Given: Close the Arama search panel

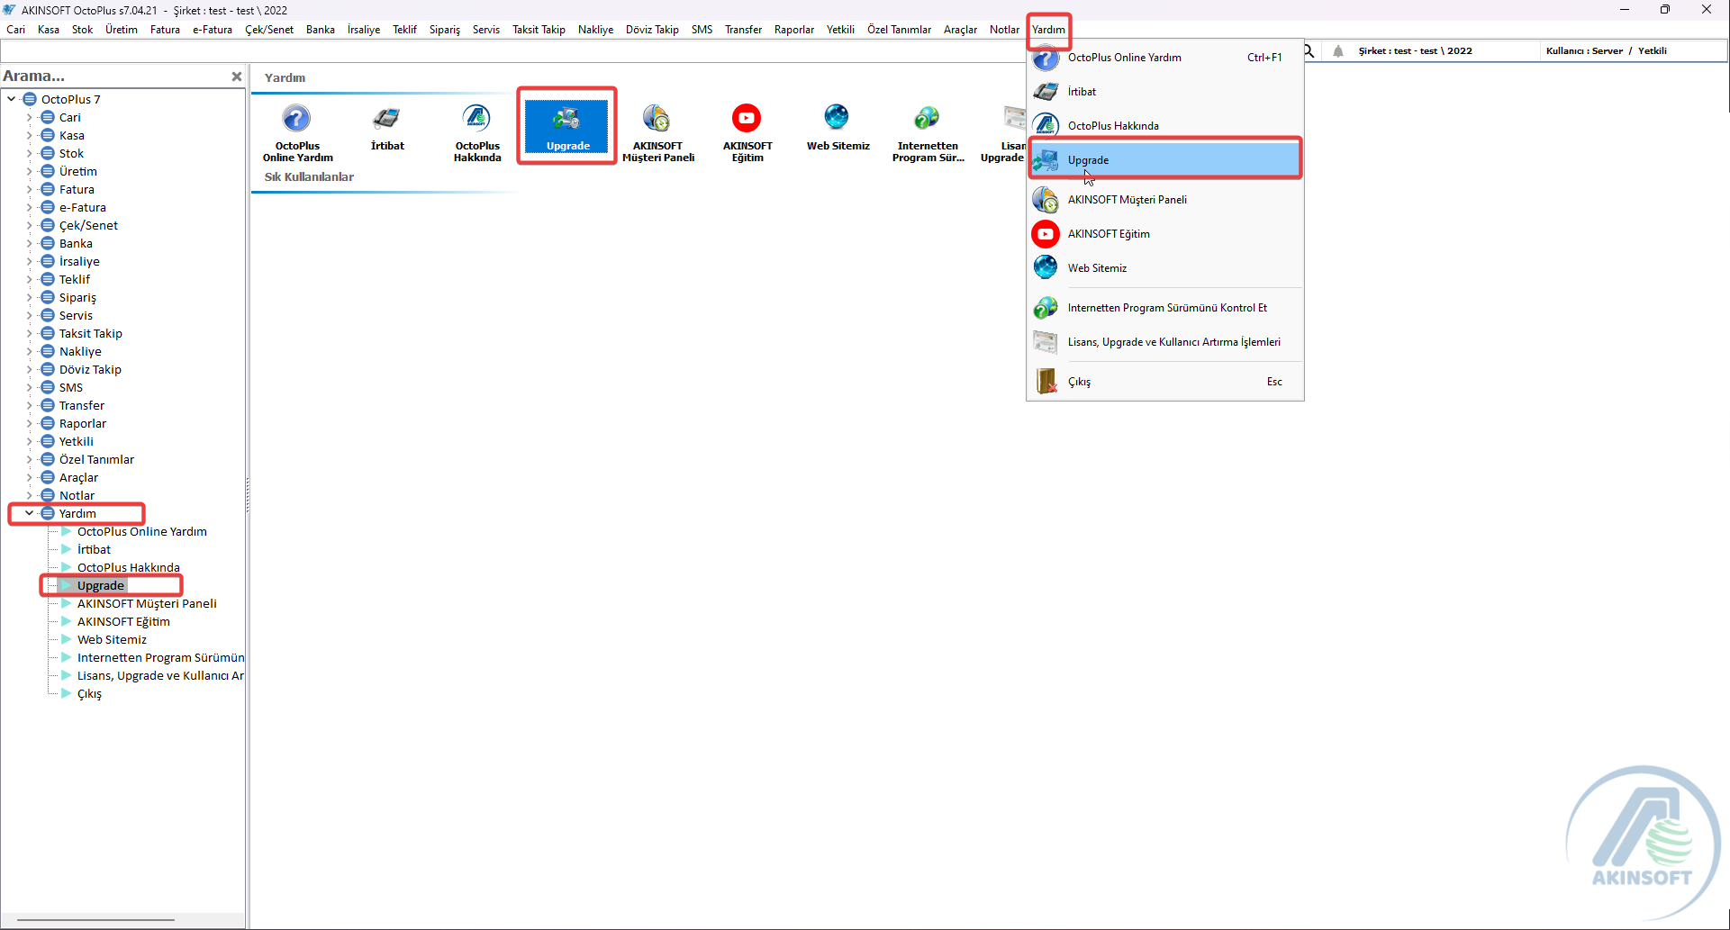Looking at the screenshot, I should (x=237, y=77).
